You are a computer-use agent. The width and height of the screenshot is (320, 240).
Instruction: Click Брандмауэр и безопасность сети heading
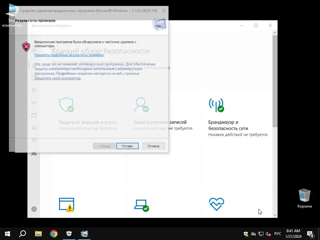[x=228, y=125]
